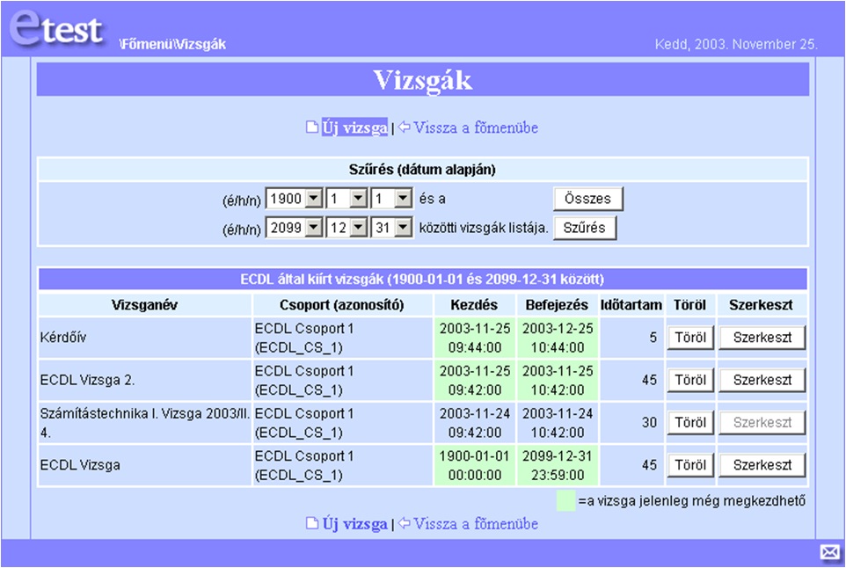Click the back arrow icon beside bottom Vissza a főmenübe

pyautogui.click(x=405, y=523)
